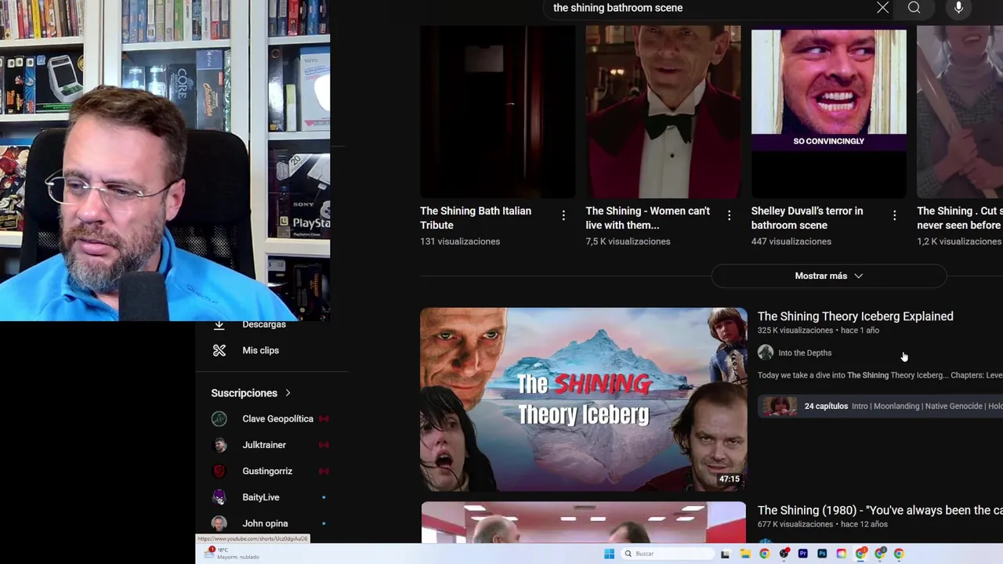Open Clave Geopolítica channel avatar
Screen dimensions: 1003x564
point(219,419)
